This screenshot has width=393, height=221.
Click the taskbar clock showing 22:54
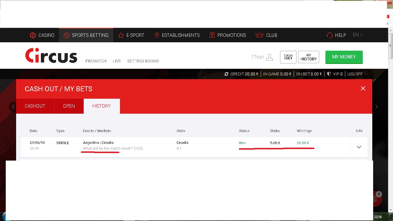click(378, 217)
